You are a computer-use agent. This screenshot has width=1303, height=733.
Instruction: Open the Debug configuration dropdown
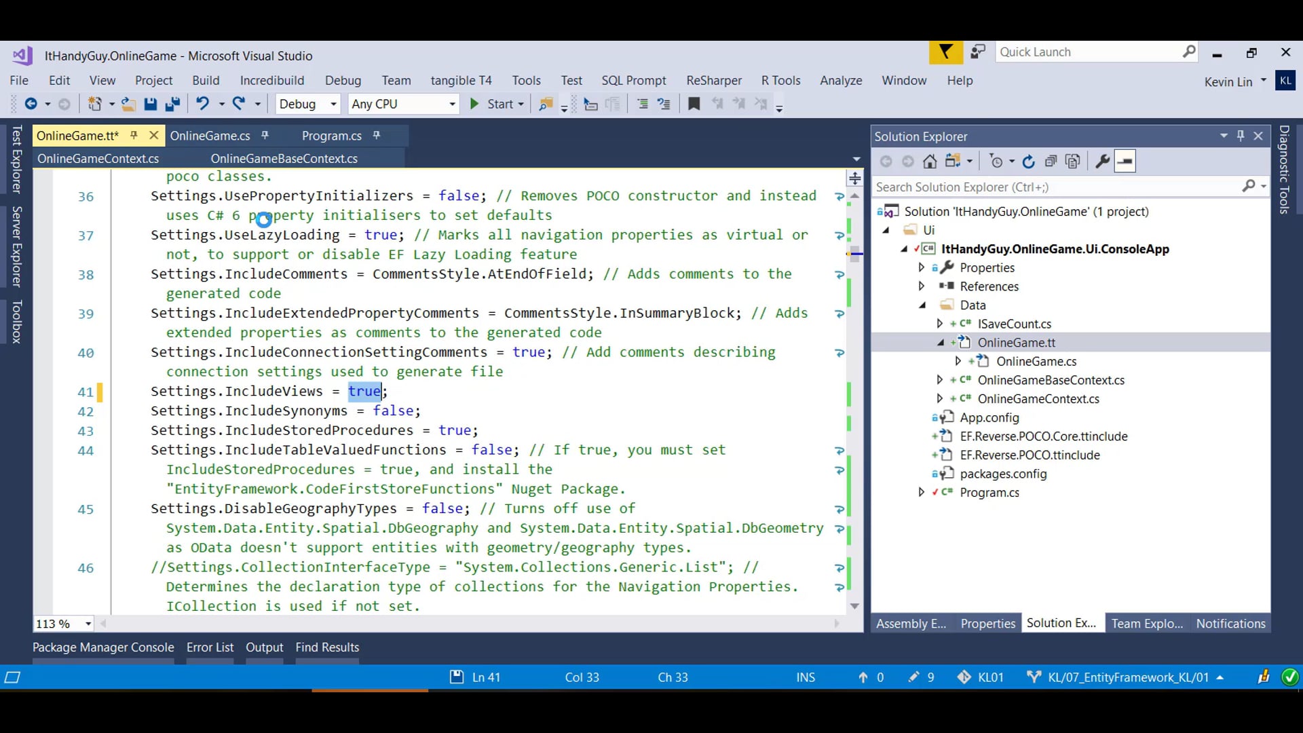click(333, 104)
